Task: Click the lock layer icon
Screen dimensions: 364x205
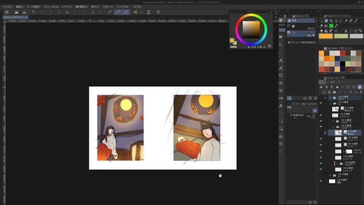Action: 337,87
